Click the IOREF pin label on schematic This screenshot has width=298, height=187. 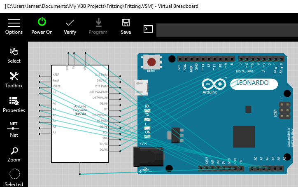point(56,86)
